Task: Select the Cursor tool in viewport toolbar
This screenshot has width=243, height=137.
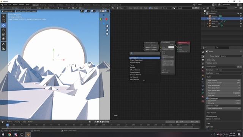Action: coord(4,20)
